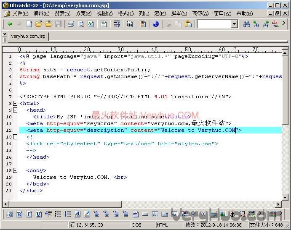Switch to veryhuo.com.jsp file tab

pyautogui.click(x=28, y=37)
